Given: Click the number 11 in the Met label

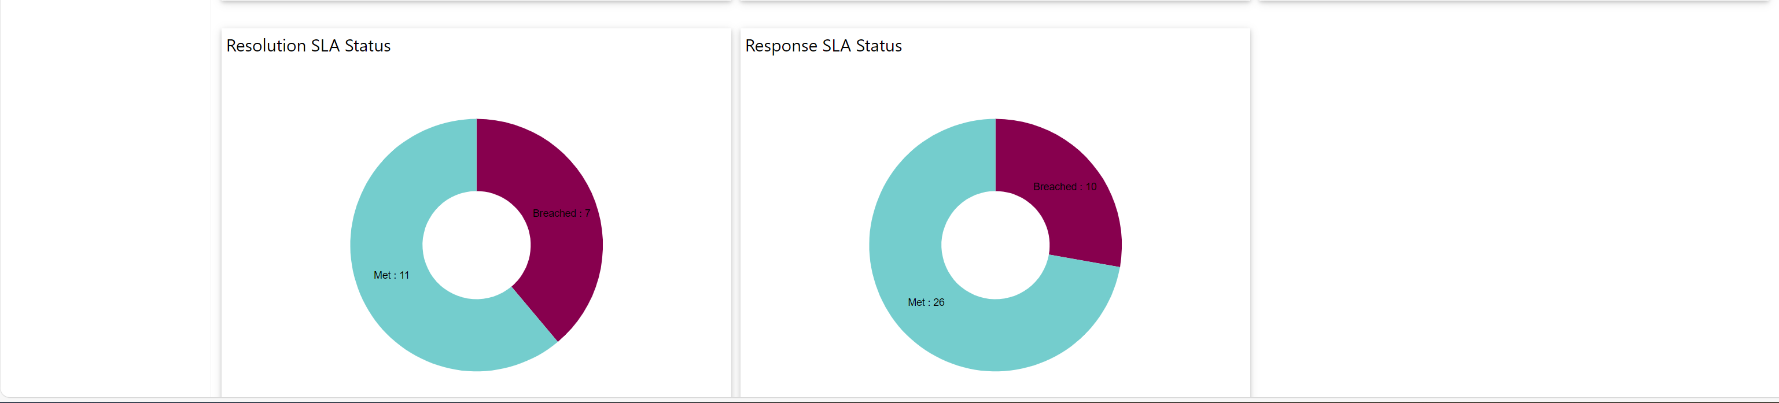Looking at the screenshot, I should (x=404, y=275).
